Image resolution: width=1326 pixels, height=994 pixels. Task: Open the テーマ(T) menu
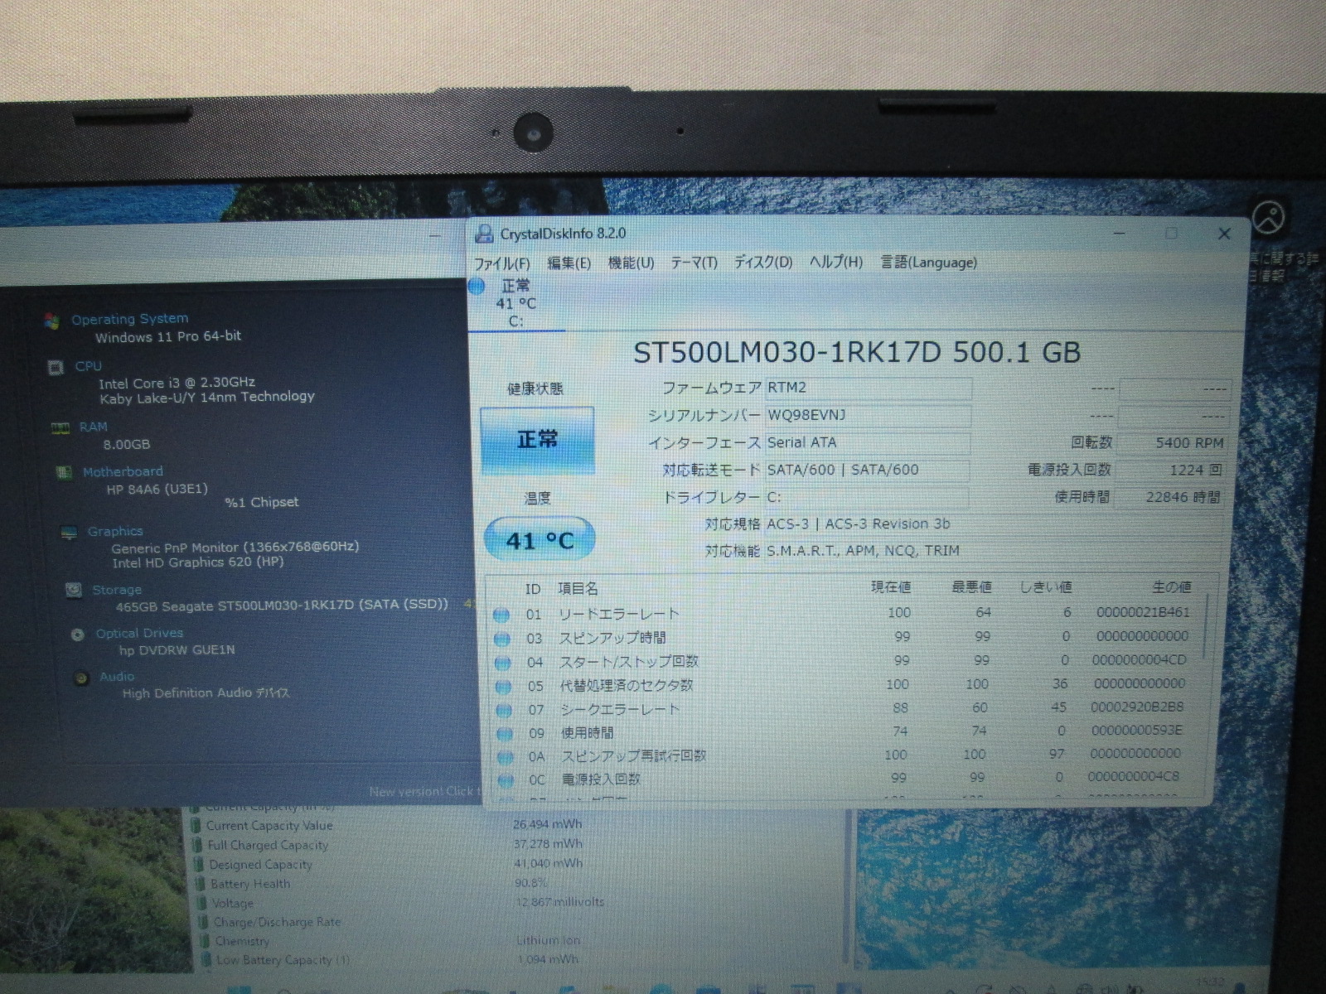coord(694,263)
